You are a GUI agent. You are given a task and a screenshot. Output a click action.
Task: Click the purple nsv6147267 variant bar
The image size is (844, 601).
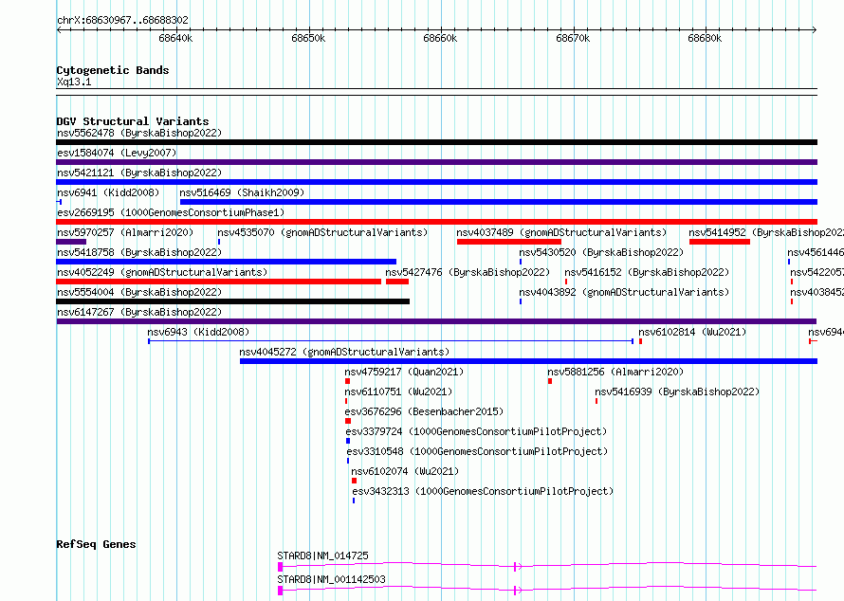[436, 321]
